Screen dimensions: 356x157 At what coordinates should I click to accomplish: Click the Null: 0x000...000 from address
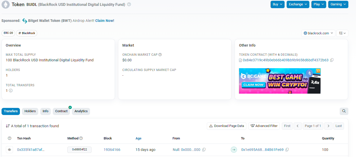(186, 150)
